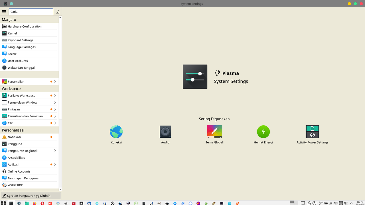
Task: Expand the Pintasan chevron
Action: pos(55,109)
